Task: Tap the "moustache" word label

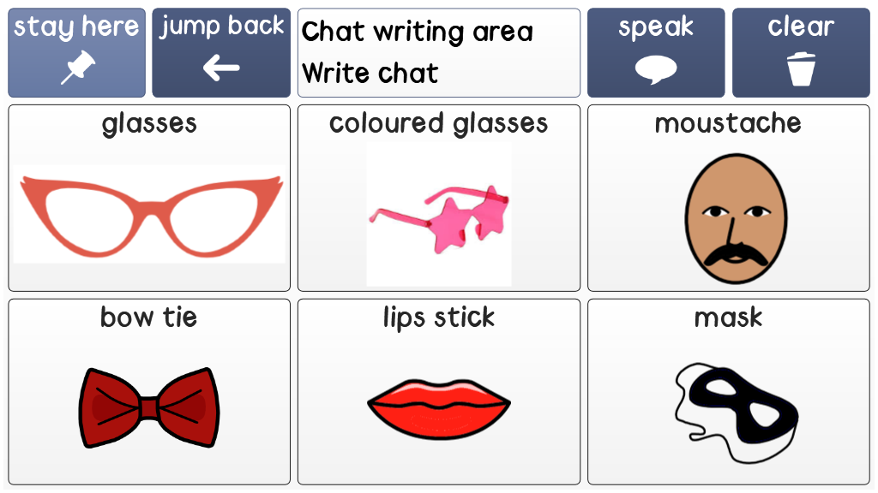Action: 728,124
